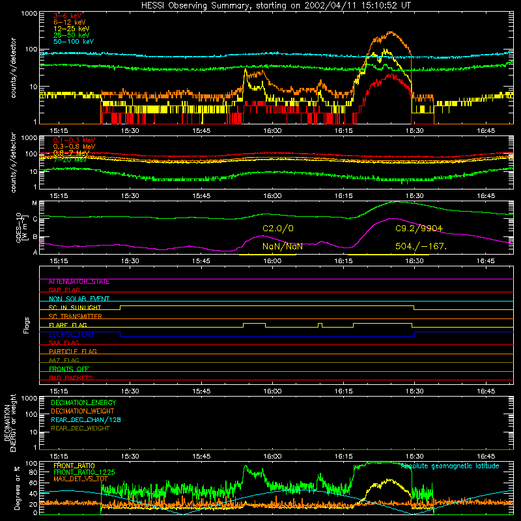Click the HESSI Observing Summary plot title
The image size is (521, 521).
click(276, 6)
